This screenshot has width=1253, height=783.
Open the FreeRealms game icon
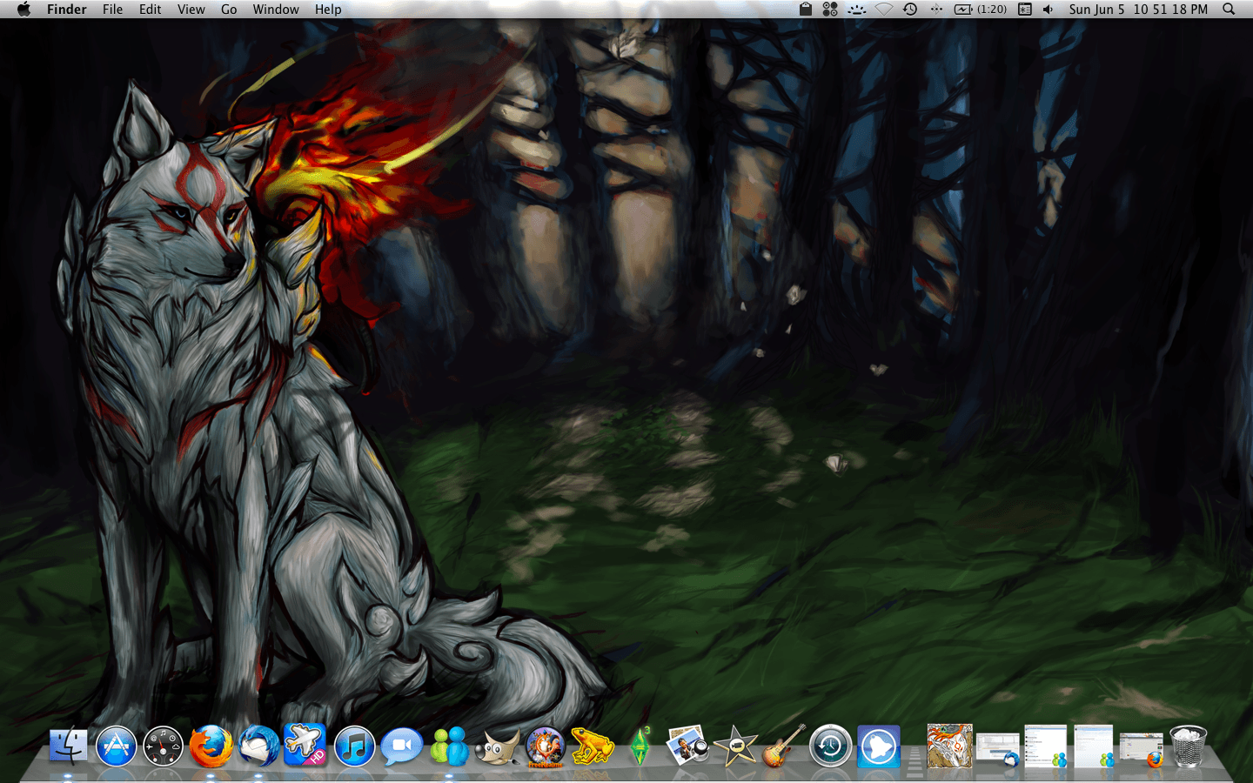(x=545, y=746)
